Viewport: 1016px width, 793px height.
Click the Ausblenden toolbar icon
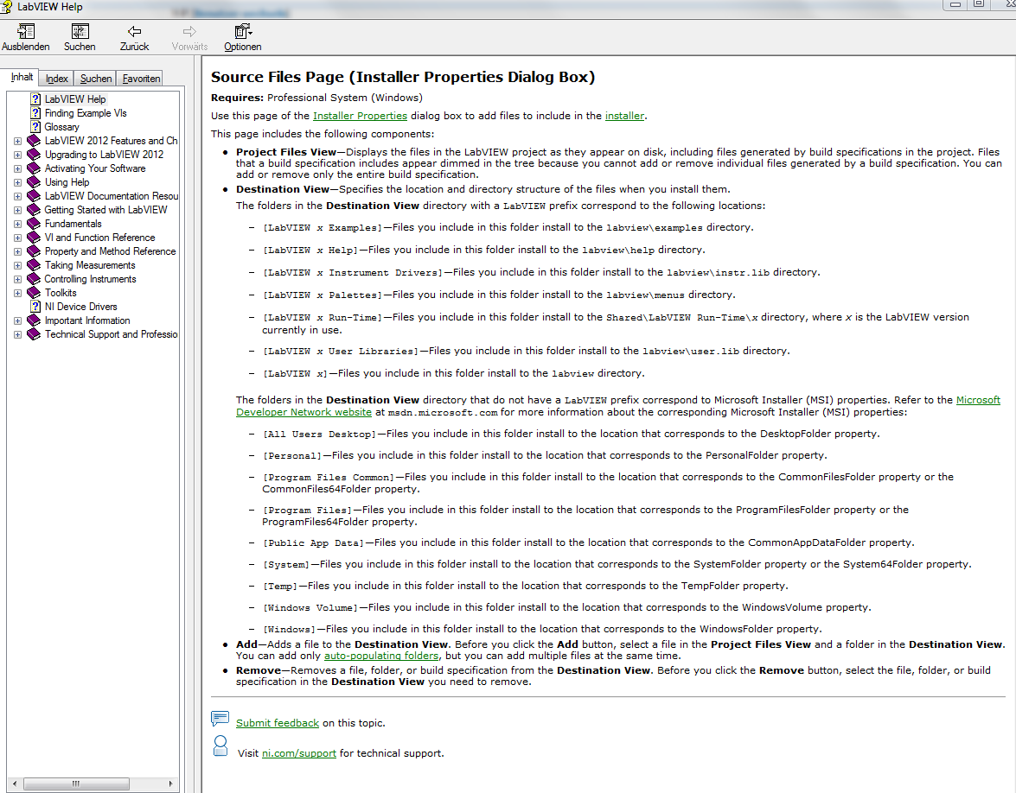(26, 31)
